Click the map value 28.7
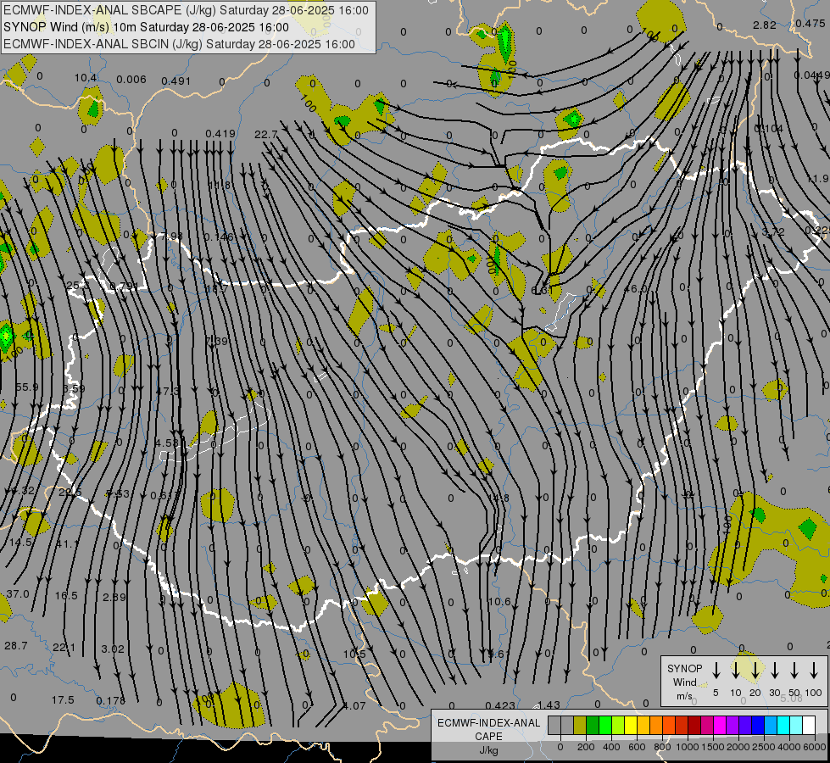The height and width of the screenshot is (763, 830). click(16, 645)
